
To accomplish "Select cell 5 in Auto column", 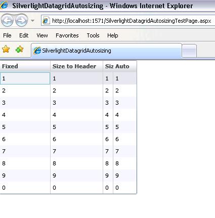I will (x=125, y=127).
